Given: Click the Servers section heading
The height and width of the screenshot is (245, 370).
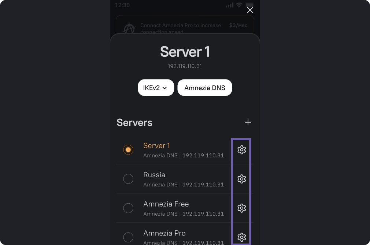Looking at the screenshot, I should coord(134,123).
